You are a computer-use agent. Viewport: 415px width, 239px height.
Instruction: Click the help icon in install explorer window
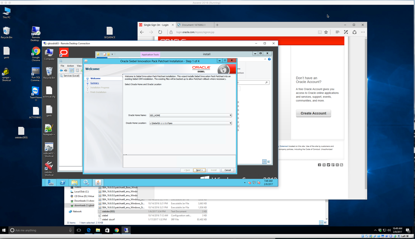pos(269,59)
